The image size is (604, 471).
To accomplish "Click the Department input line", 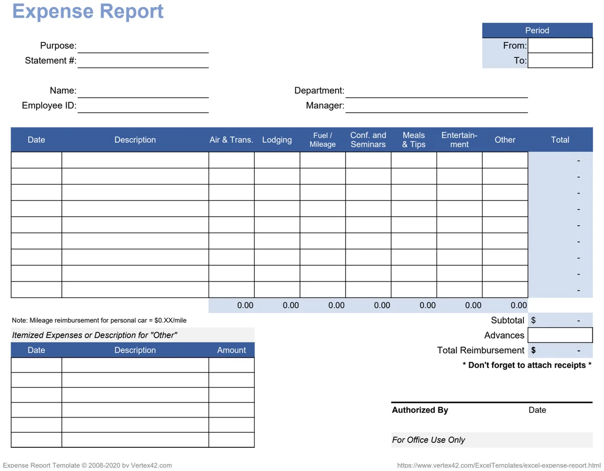I will click(x=436, y=91).
